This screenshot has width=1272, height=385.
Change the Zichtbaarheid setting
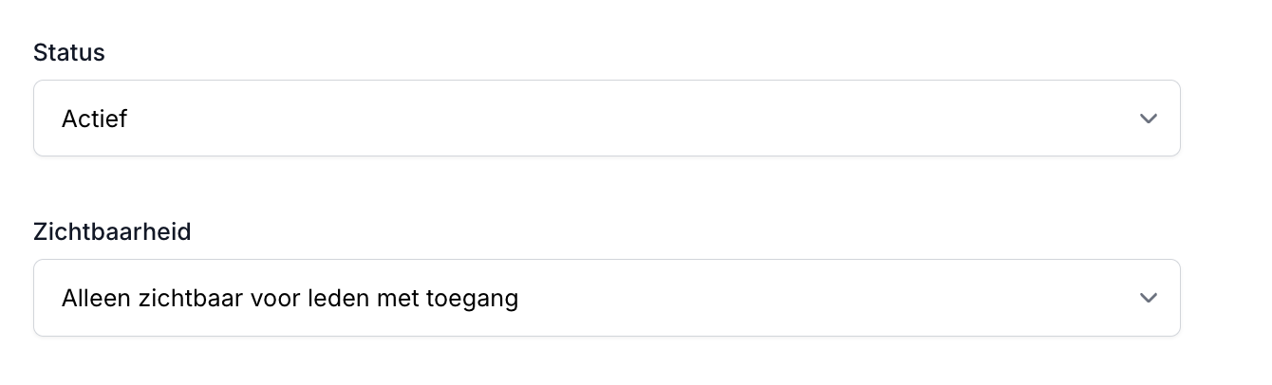pos(607,298)
